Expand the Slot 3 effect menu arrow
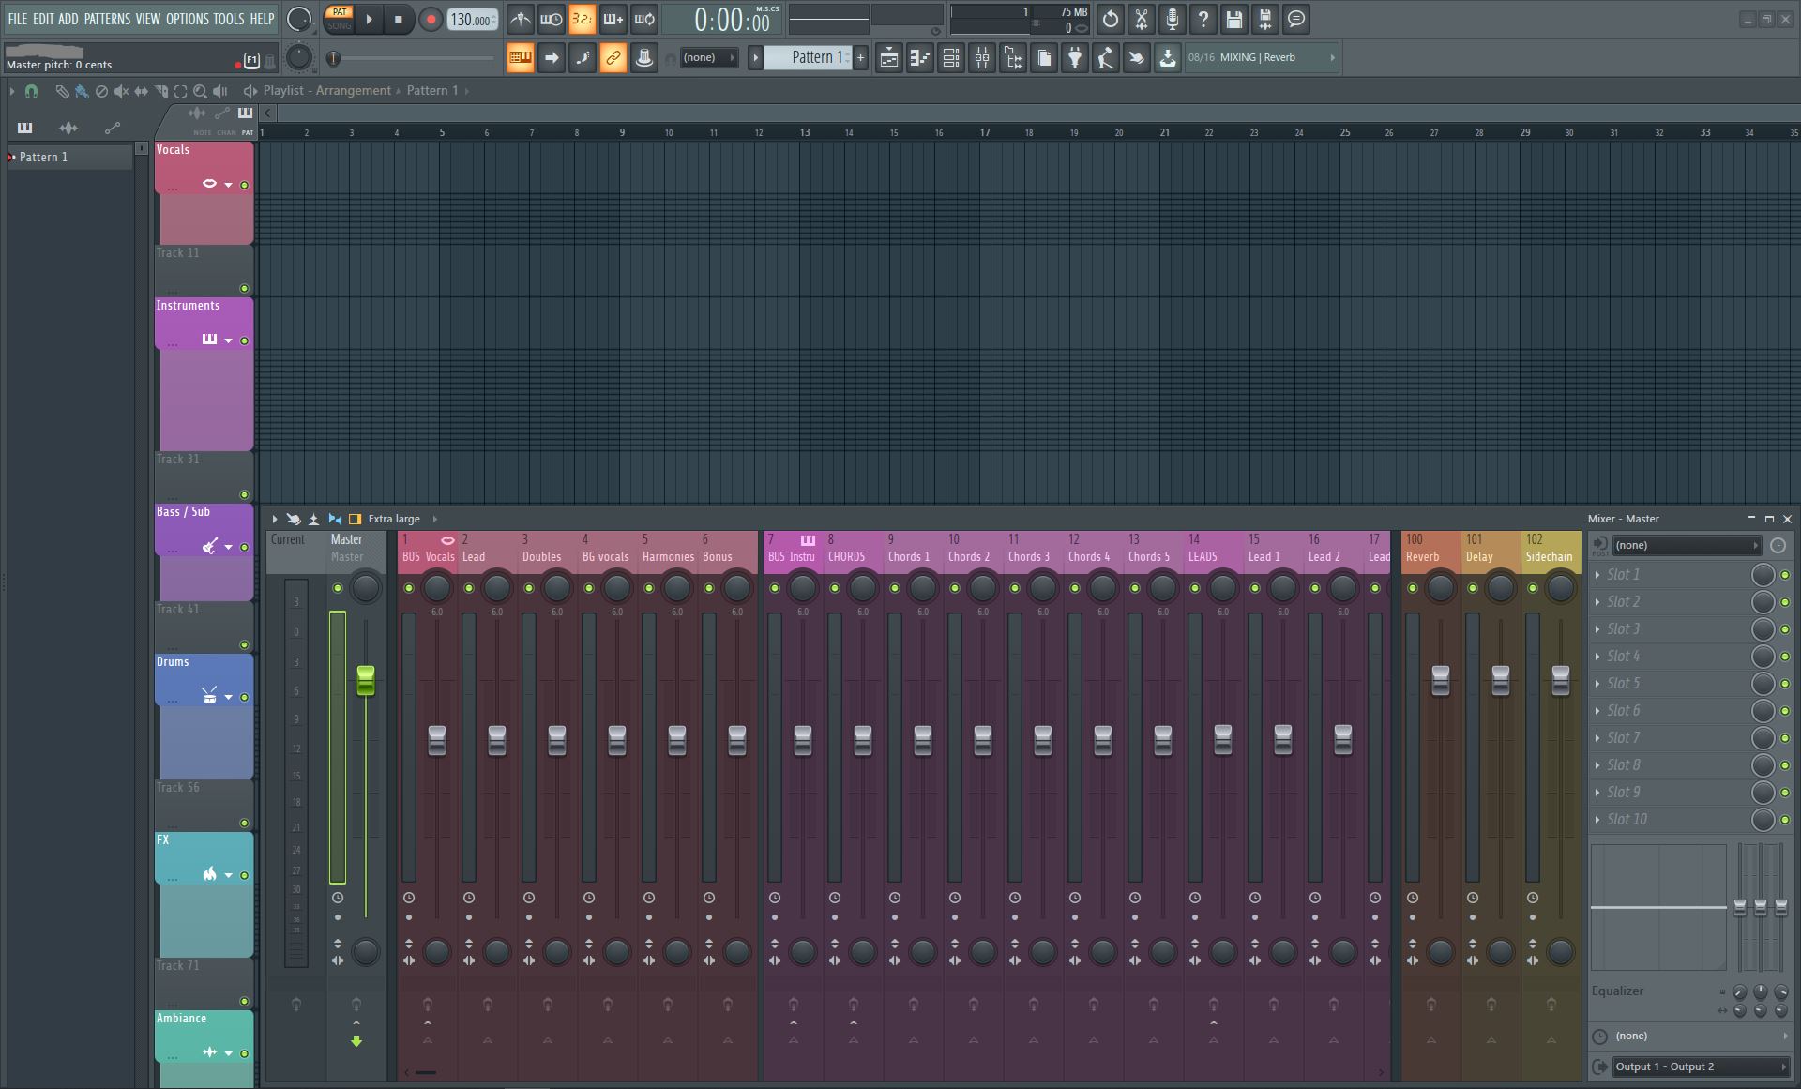The height and width of the screenshot is (1089, 1801). [x=1597, y=629]
